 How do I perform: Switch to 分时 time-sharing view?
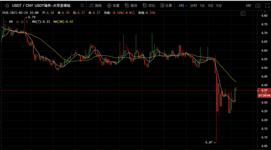[x=193, y=5]
